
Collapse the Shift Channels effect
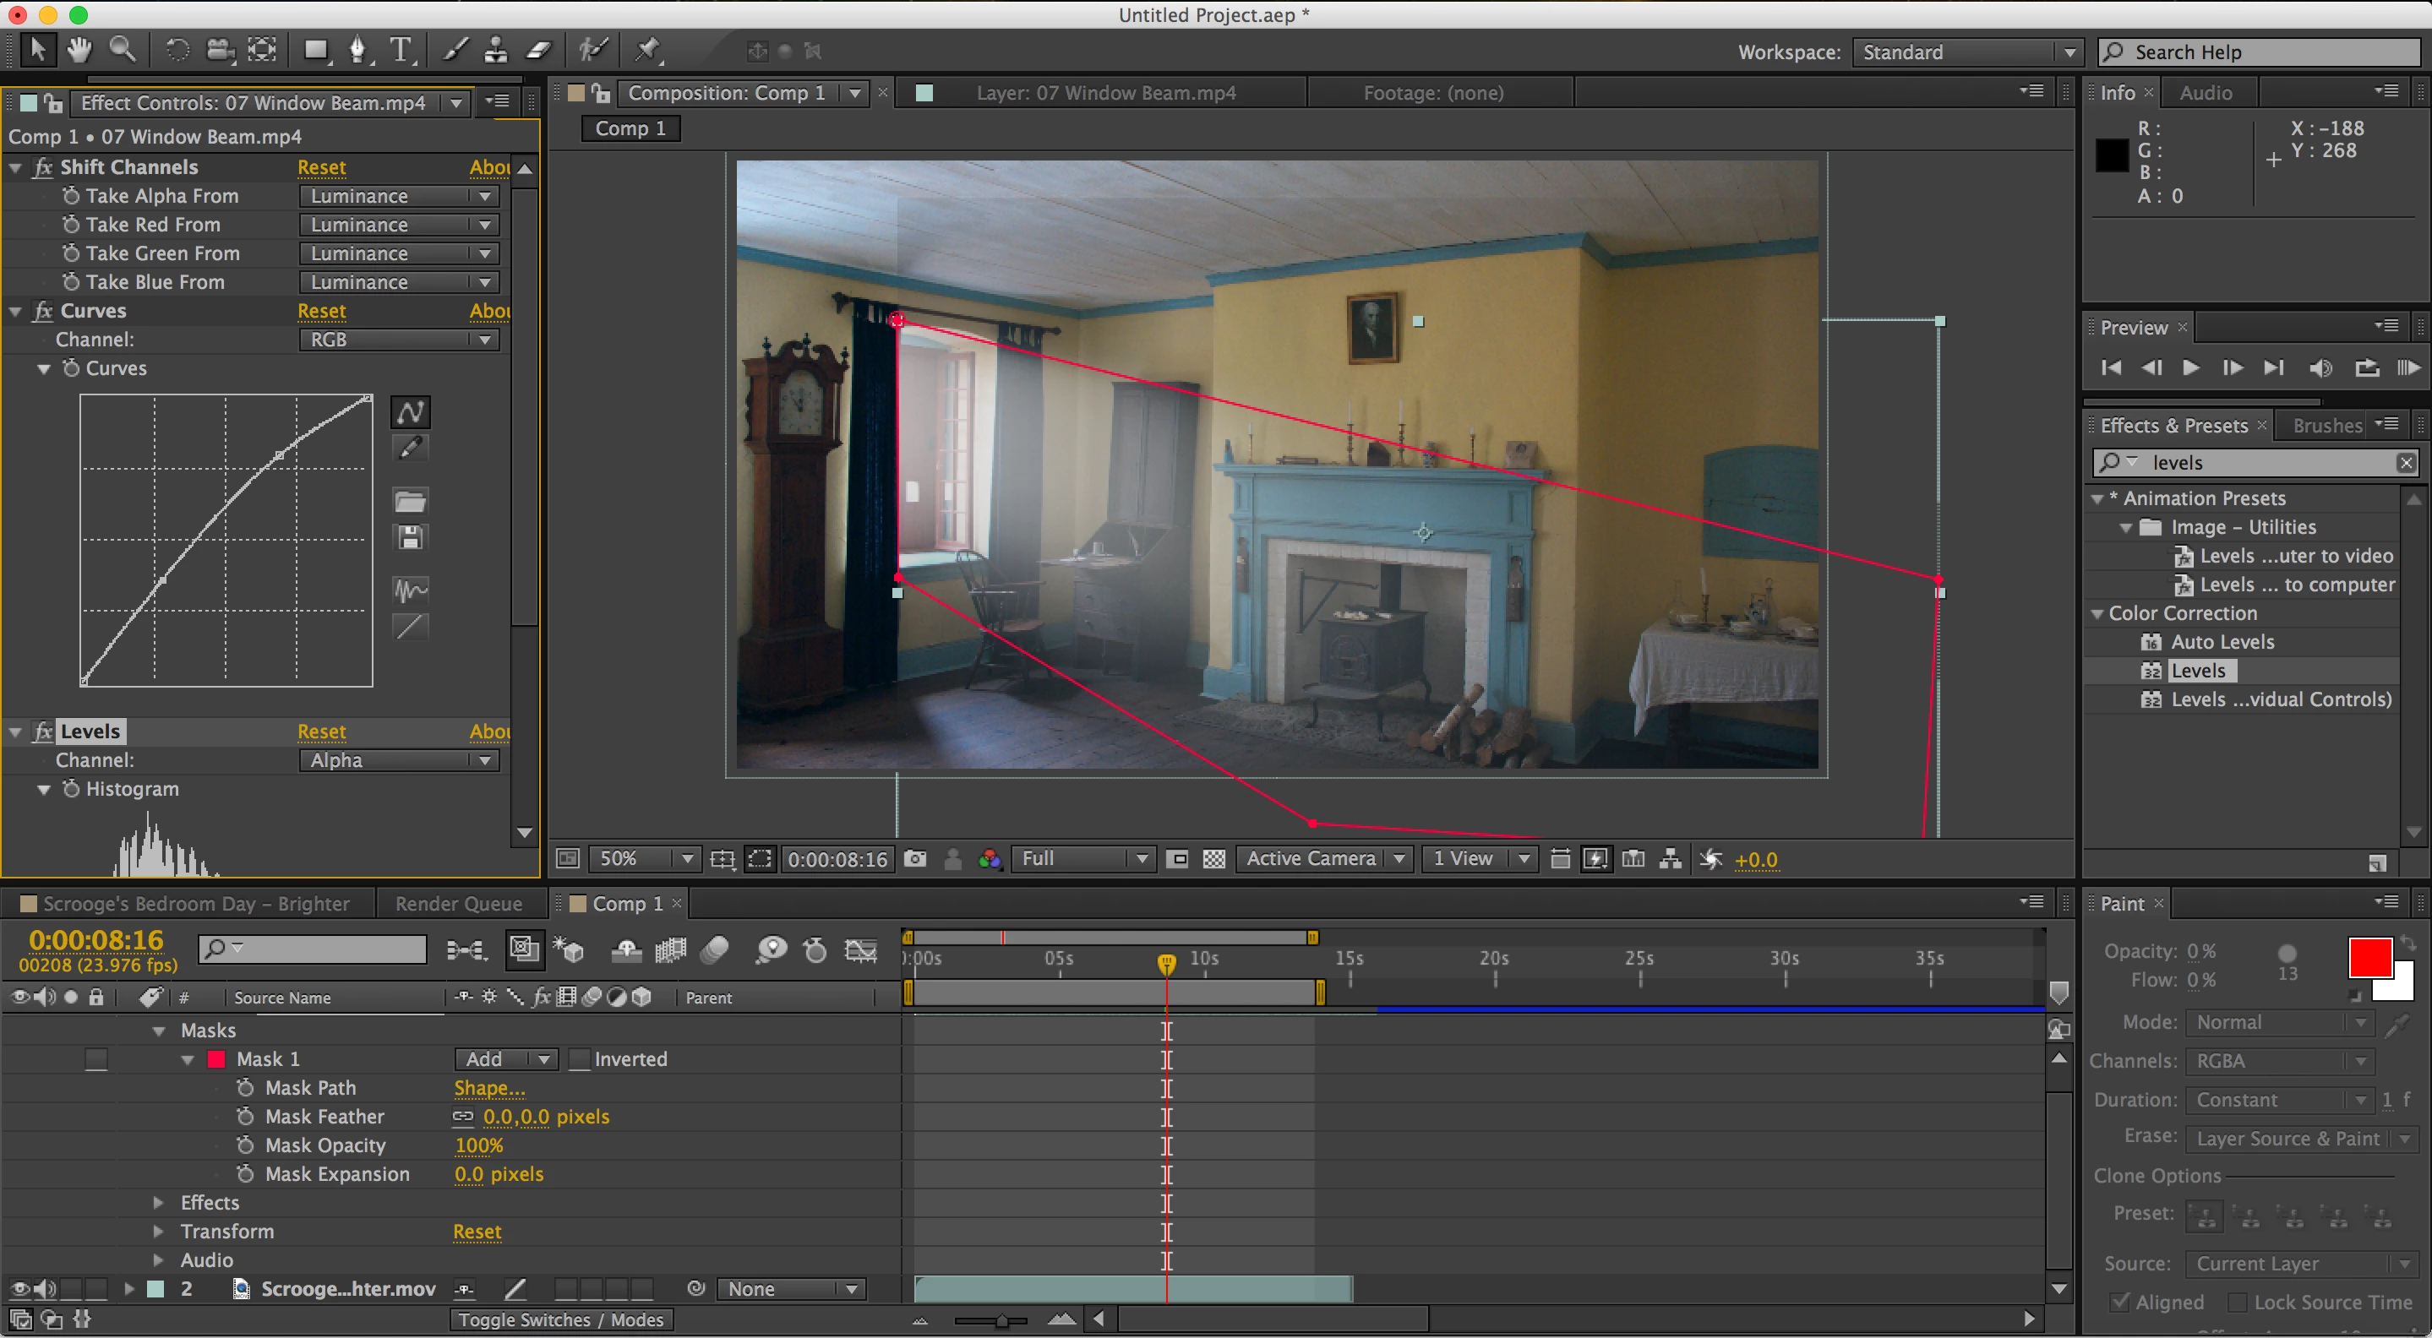click(16, 168)
